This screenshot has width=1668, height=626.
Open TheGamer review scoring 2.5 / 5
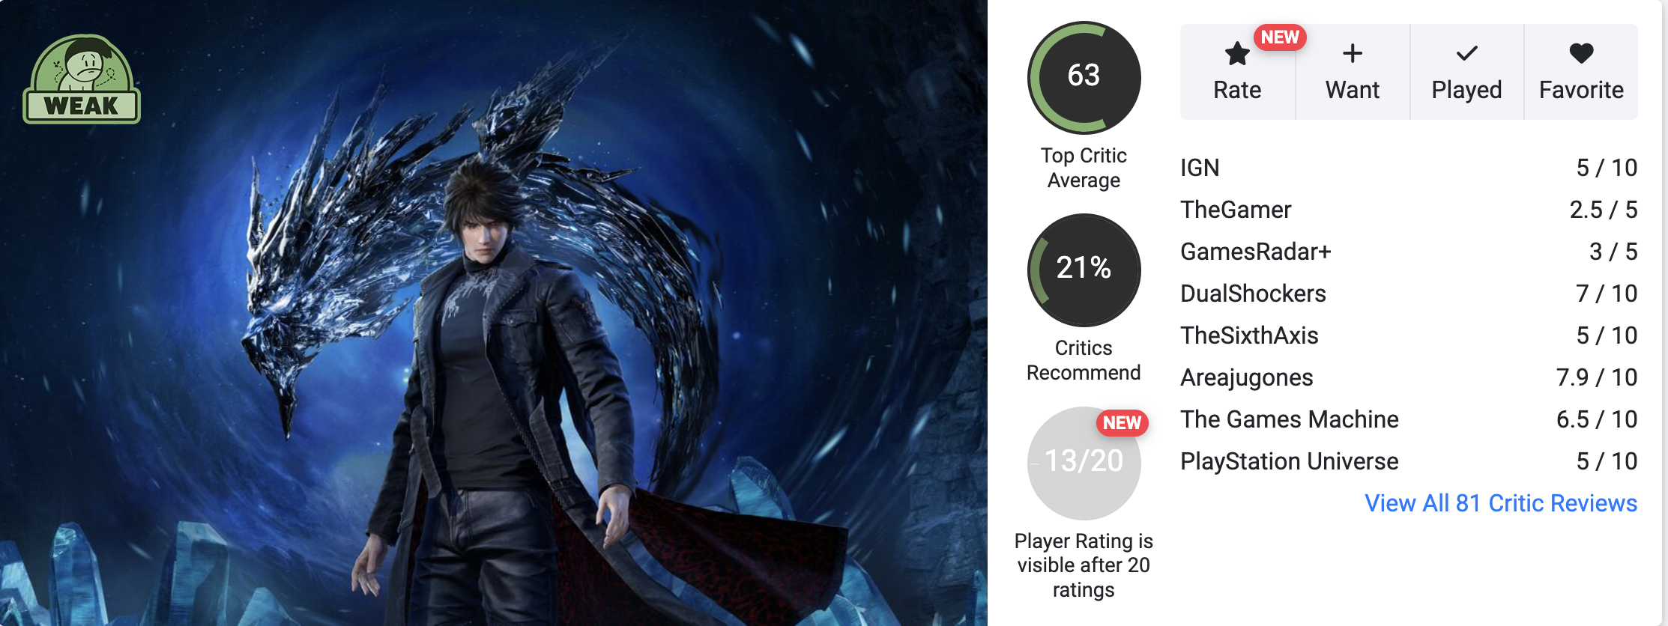[1409, 210]
